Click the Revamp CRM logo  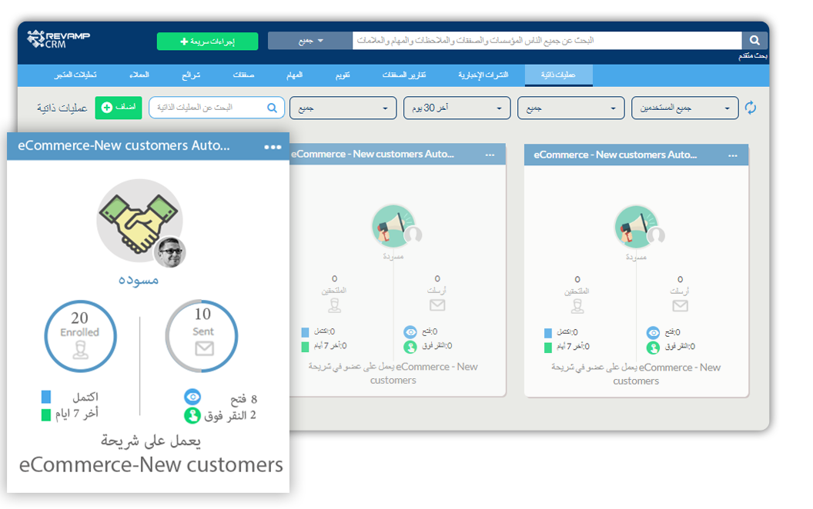[x=58, y=39]
